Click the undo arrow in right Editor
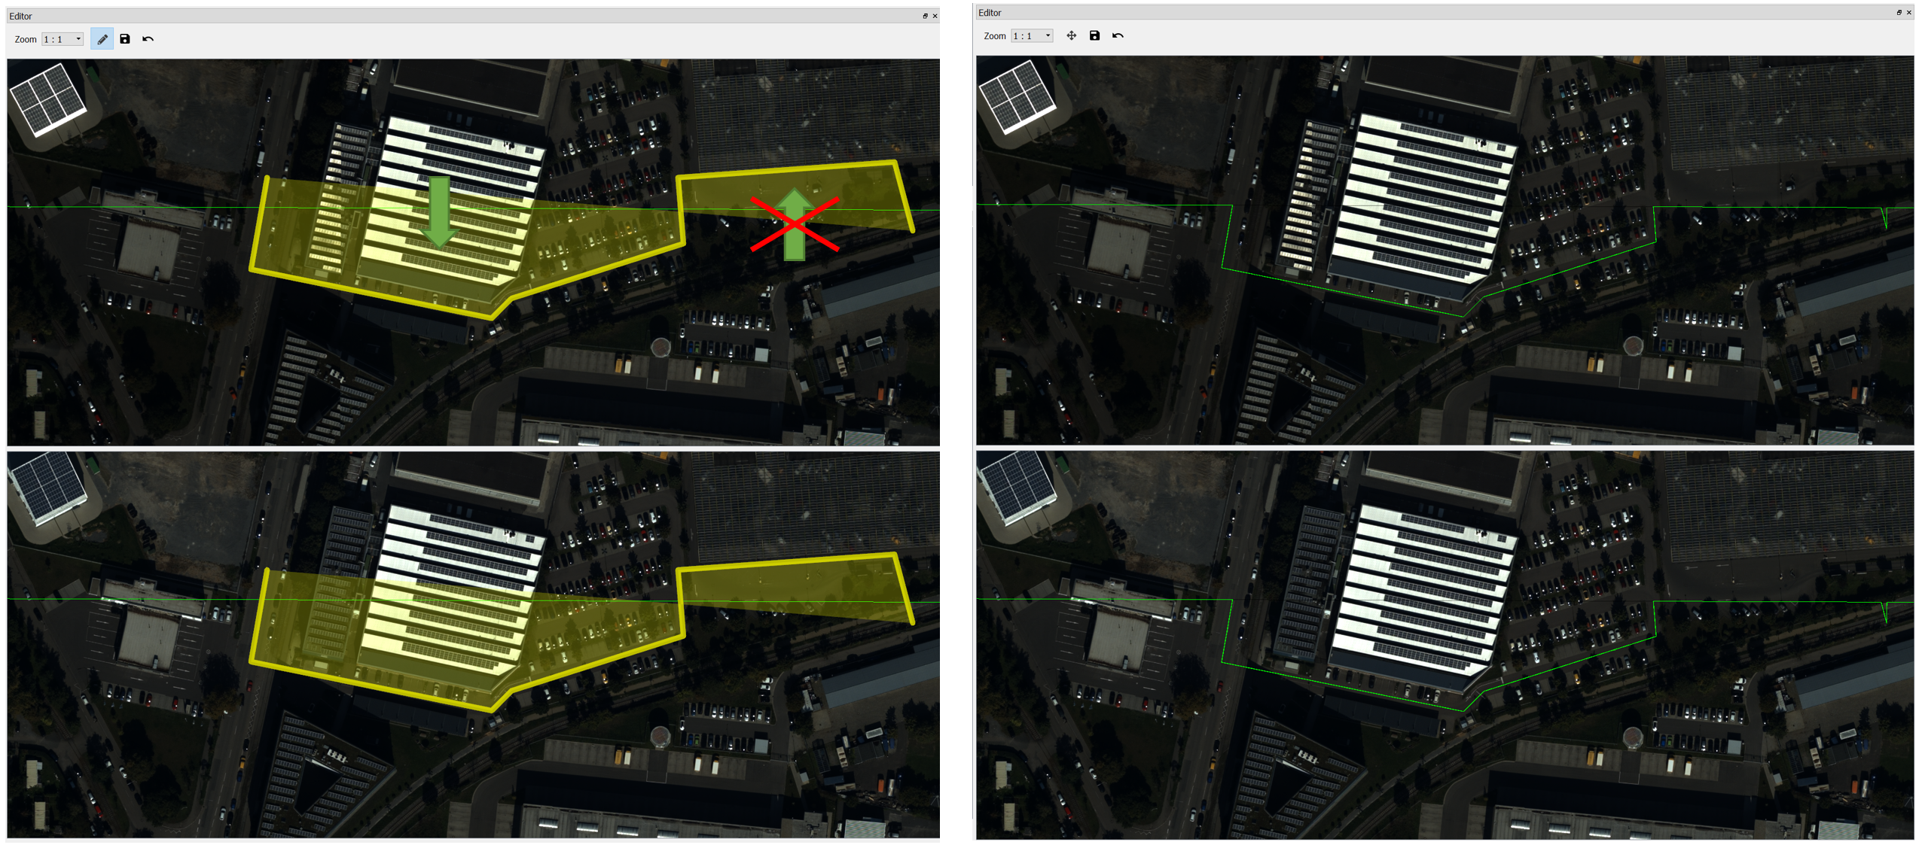1919x845 pixels. point(1118,35)
